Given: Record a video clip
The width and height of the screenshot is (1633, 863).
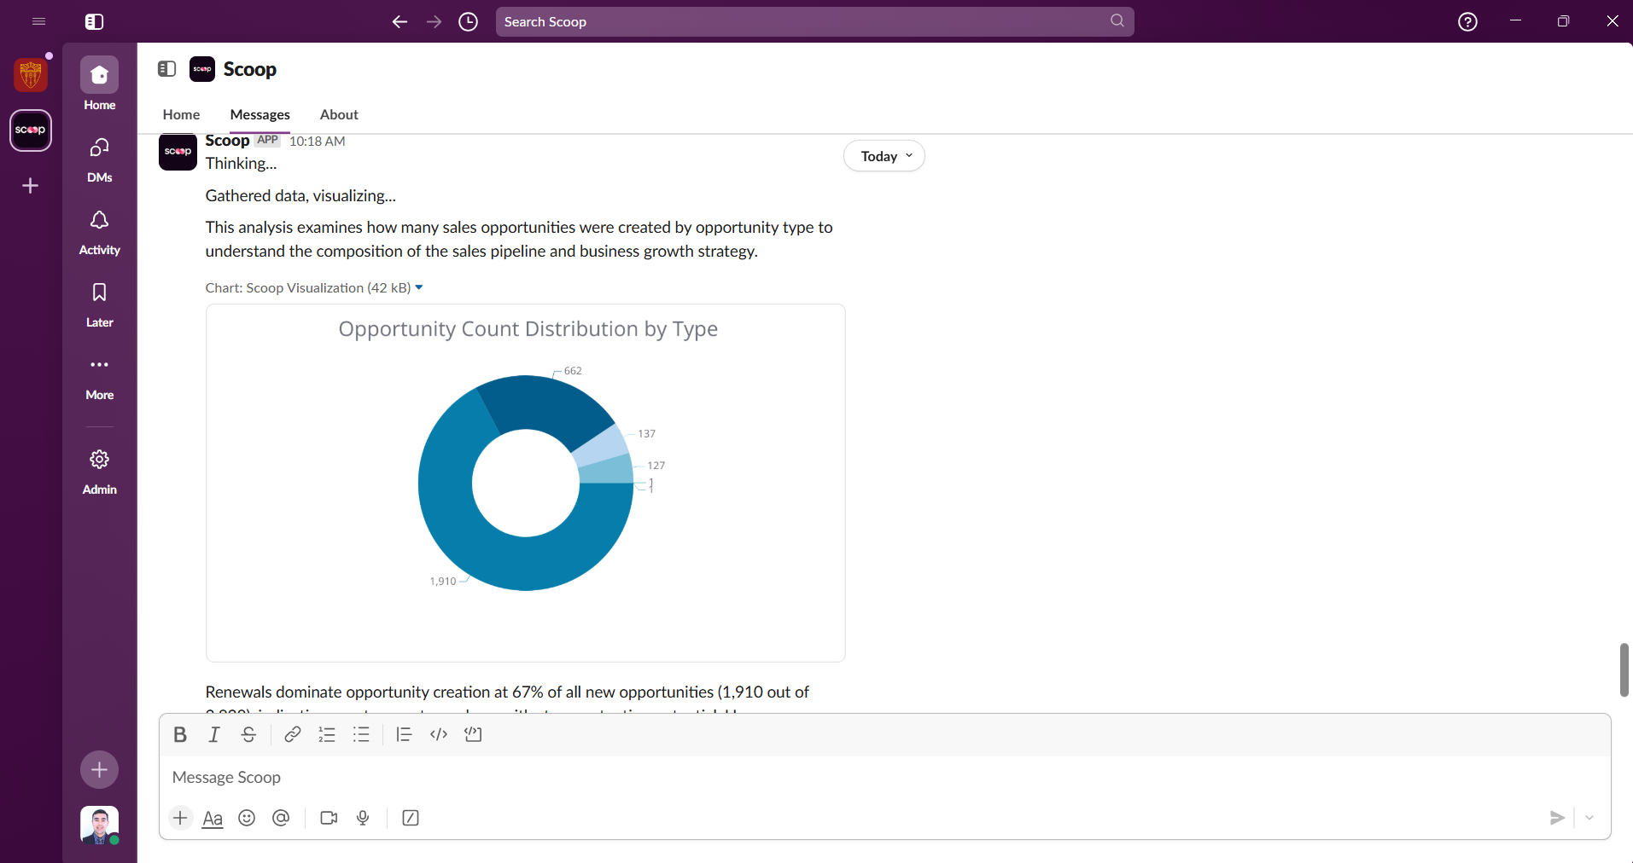Looking at the screenshot, I should 329,818.
